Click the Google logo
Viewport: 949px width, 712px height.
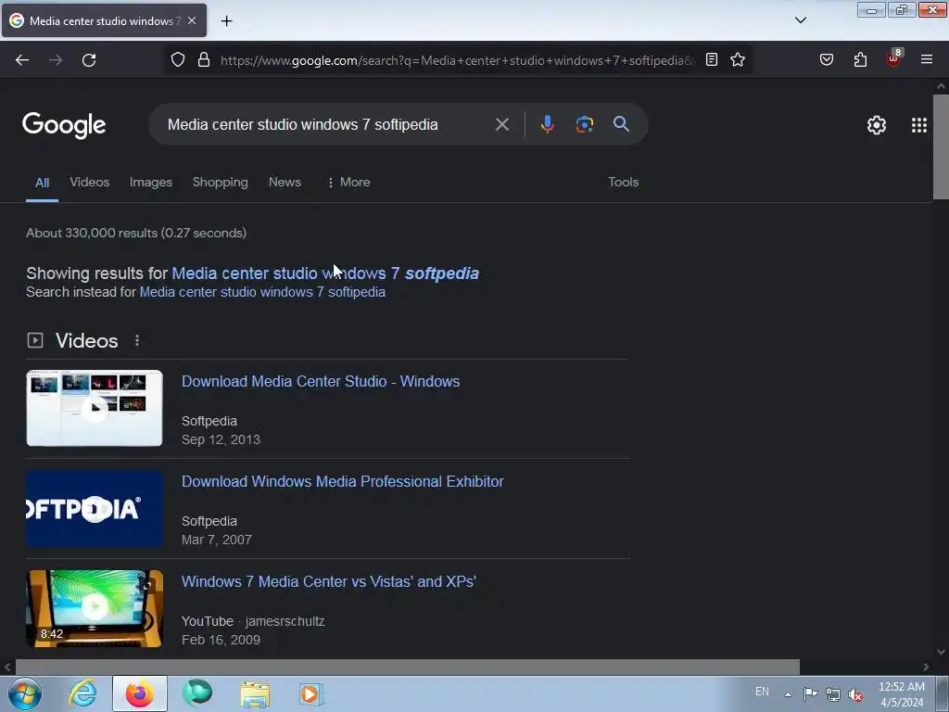(64, 126)
